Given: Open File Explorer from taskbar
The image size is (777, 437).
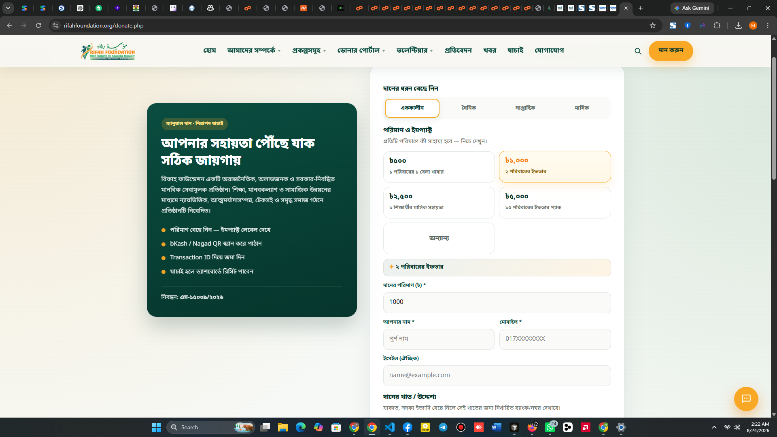Looking at the screenshot, I should (x=282, y=427).
